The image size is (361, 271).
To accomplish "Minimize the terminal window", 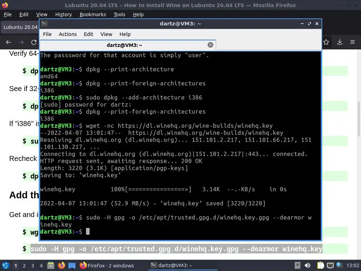I will click(x=302, y=24).
